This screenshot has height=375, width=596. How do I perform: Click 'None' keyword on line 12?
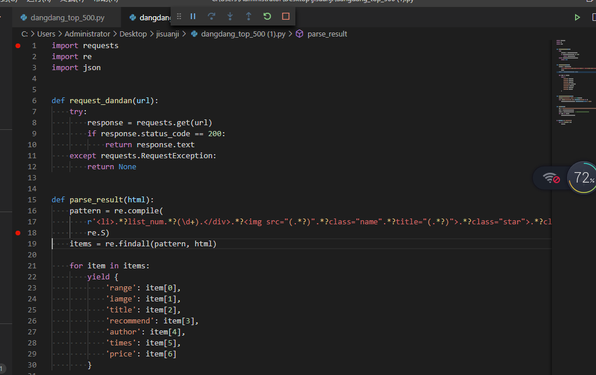127,166
